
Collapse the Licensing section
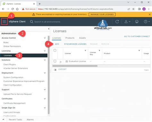tap(45, 51)
